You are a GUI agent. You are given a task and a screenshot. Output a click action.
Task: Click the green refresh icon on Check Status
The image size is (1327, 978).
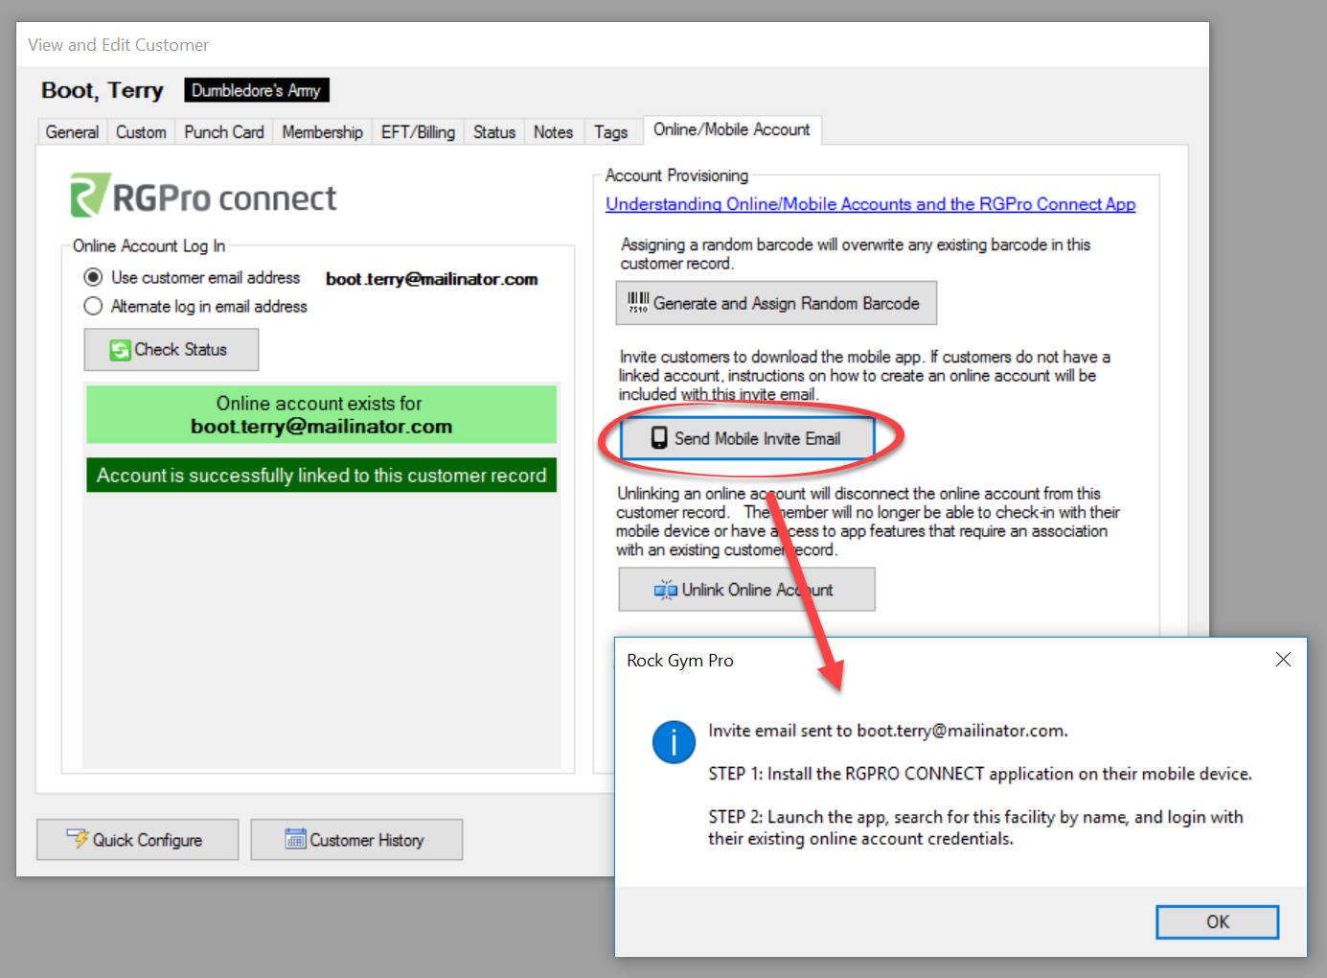120,350
